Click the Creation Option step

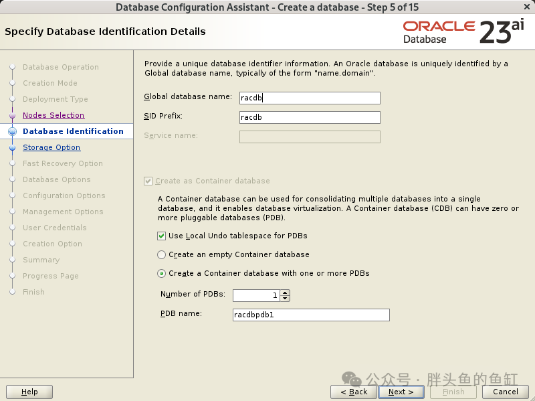click(52, 244)
